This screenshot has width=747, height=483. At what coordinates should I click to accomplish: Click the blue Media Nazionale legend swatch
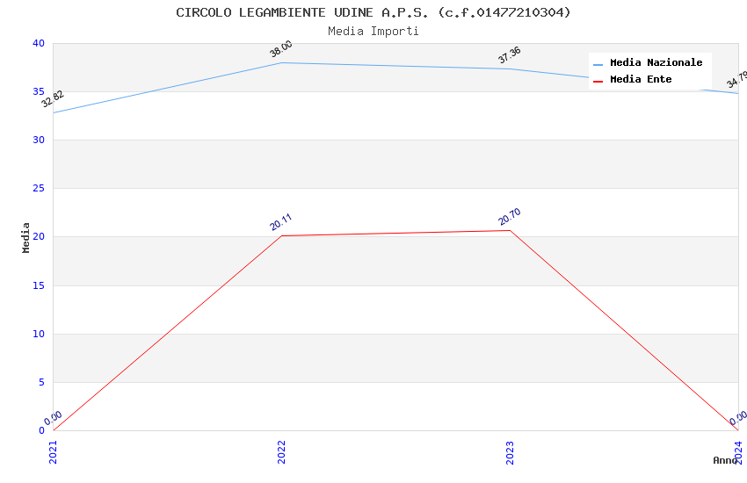click(598, 64)
